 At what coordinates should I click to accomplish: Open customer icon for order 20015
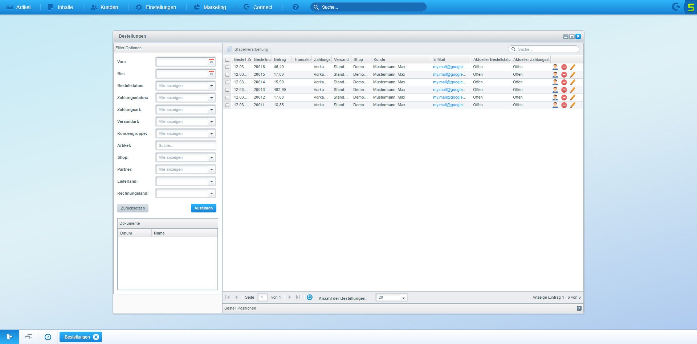(555, 75)
